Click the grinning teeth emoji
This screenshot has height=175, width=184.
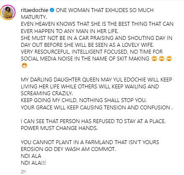(x=24, y=66)
